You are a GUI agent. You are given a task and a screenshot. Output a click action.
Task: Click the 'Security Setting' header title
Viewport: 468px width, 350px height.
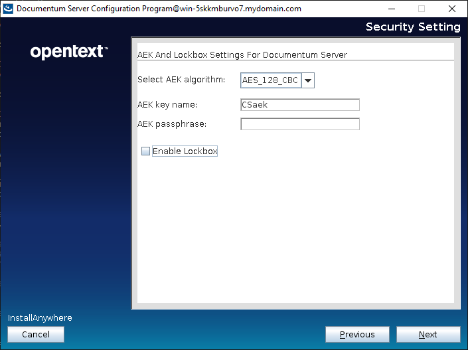click(x=412, y=27)
